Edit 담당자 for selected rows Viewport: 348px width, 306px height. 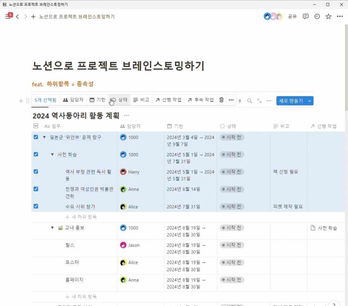point(73,100)
